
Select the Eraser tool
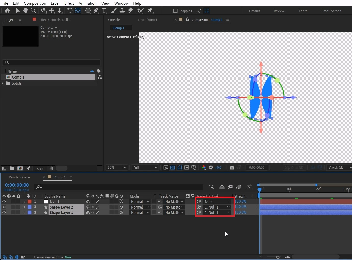click(130, 11)
